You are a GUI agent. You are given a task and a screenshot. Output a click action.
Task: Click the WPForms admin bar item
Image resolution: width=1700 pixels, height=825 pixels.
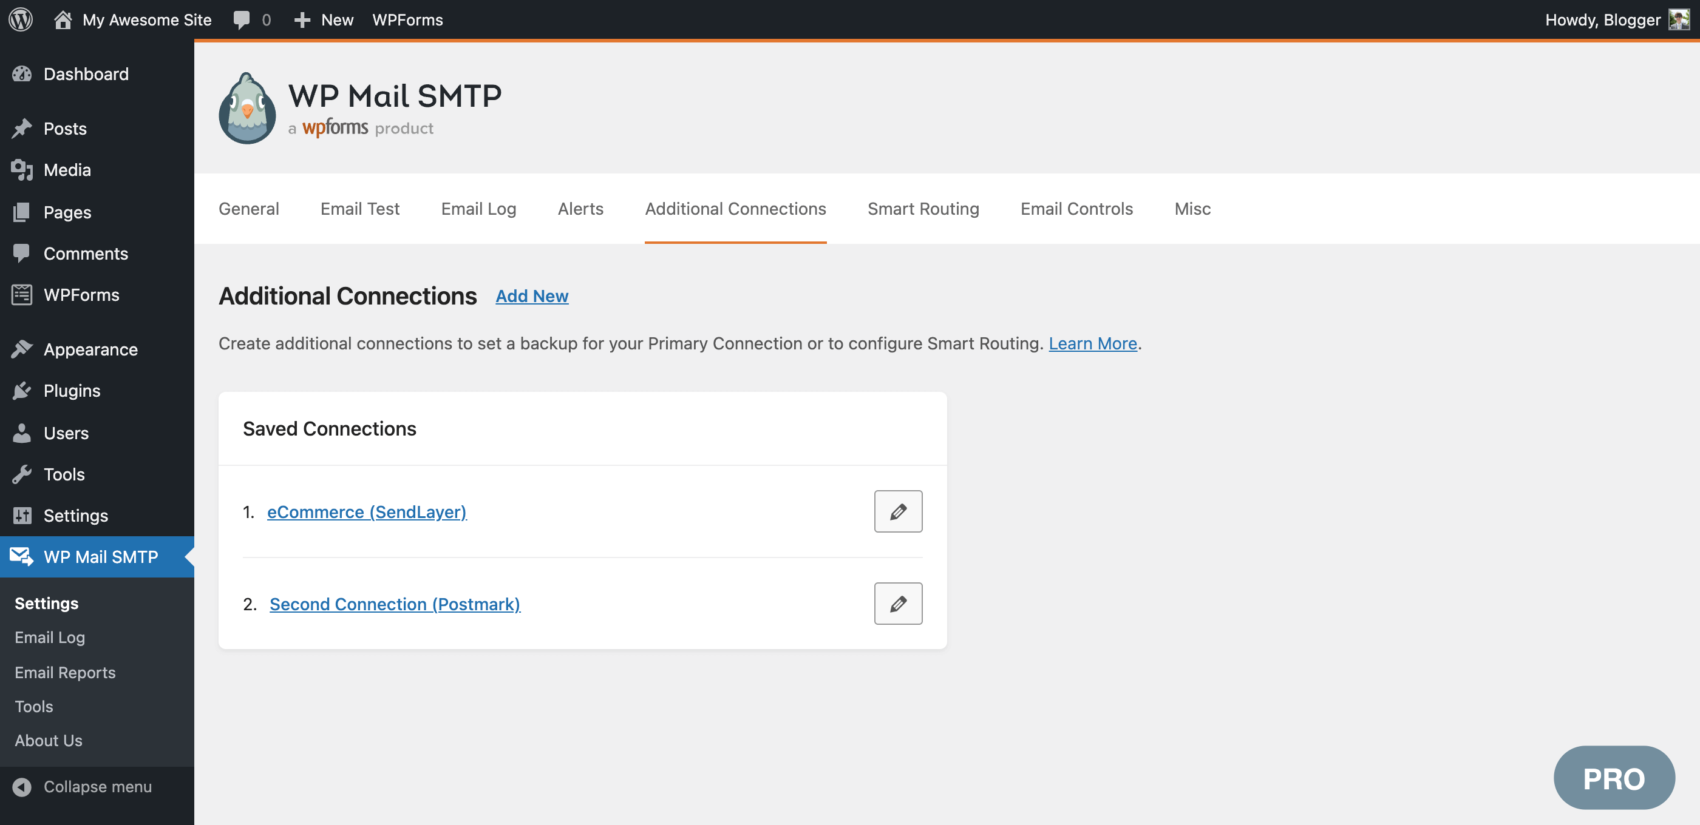point(407,18)
